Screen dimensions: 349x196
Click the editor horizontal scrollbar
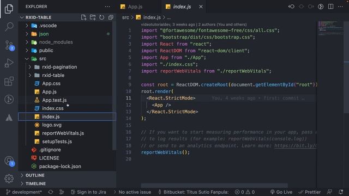[x=214, y=185]
